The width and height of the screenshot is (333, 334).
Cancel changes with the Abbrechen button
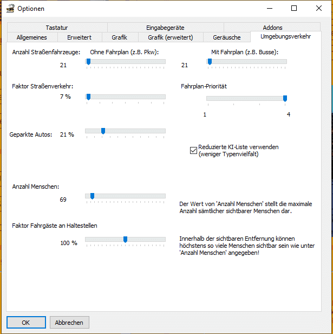point(69,322)
